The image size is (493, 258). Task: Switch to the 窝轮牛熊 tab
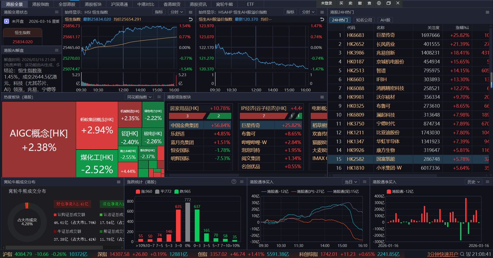pyautogui.click(x=224, y=4)
